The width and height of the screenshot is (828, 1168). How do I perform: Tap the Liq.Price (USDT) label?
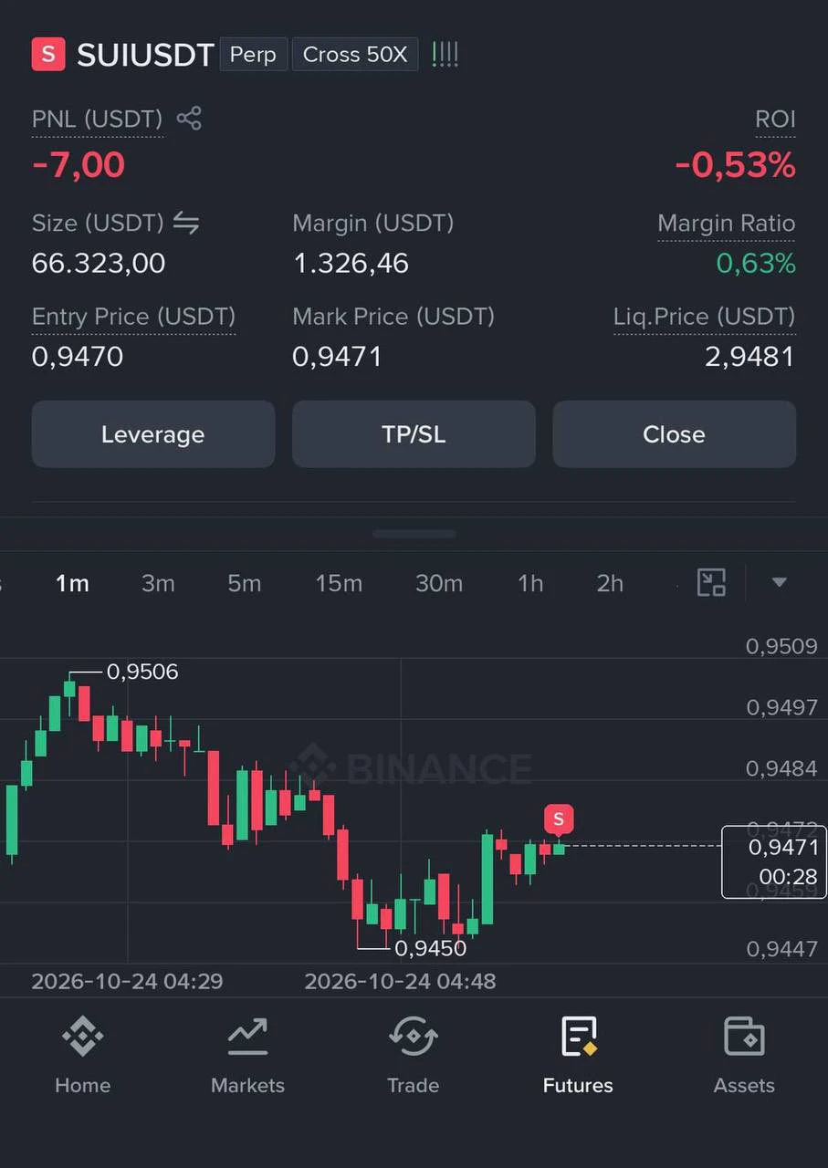[x=704, y=317]
